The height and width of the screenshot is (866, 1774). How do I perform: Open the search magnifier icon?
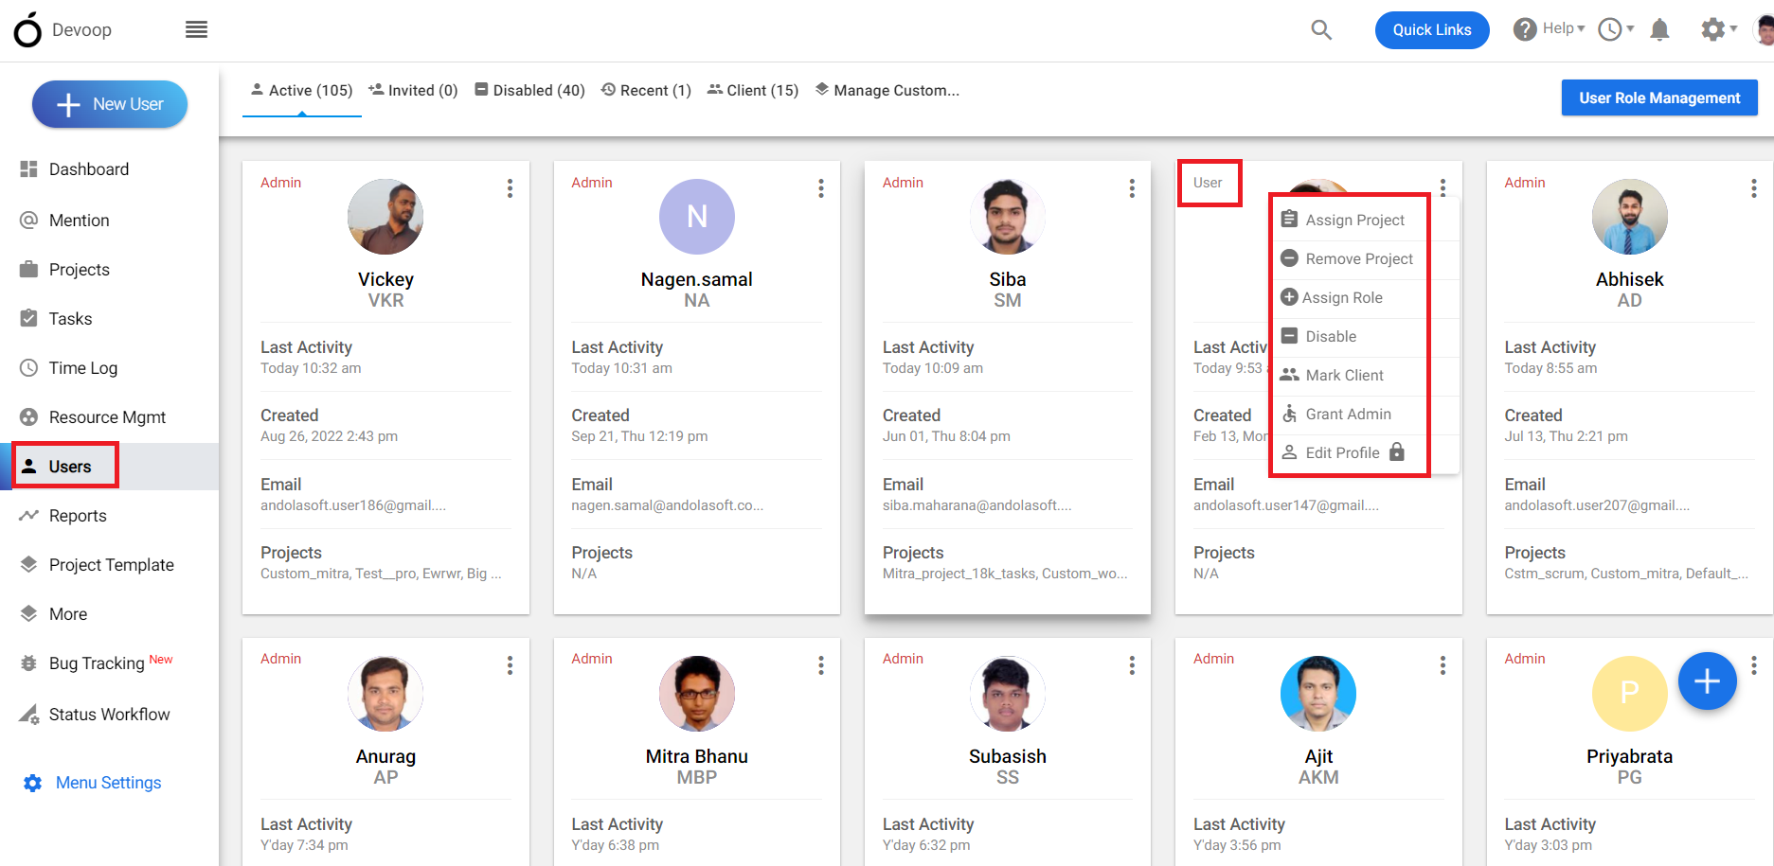1321,30
